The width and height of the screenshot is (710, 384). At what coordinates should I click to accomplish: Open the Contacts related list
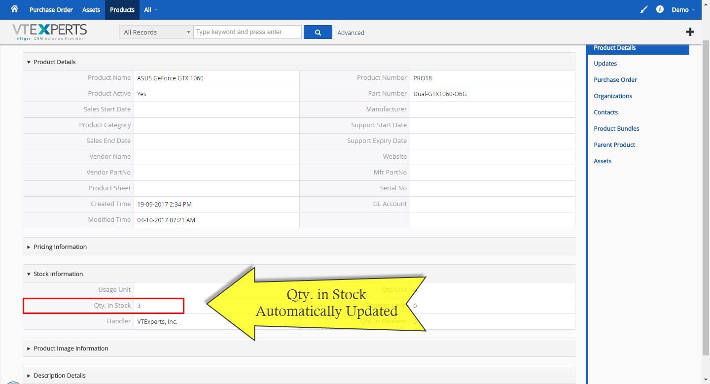click(x=605, y=112)
